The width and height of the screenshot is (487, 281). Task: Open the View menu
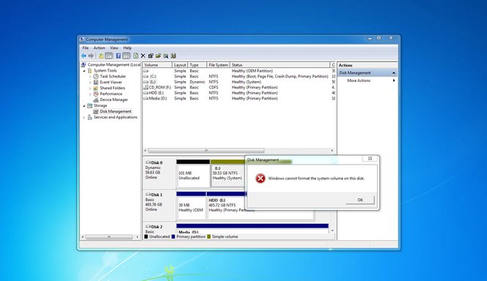pos(114,48)
